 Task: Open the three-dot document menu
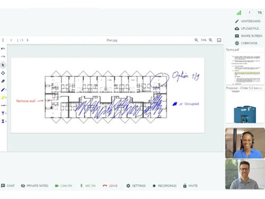click(3, 40)
